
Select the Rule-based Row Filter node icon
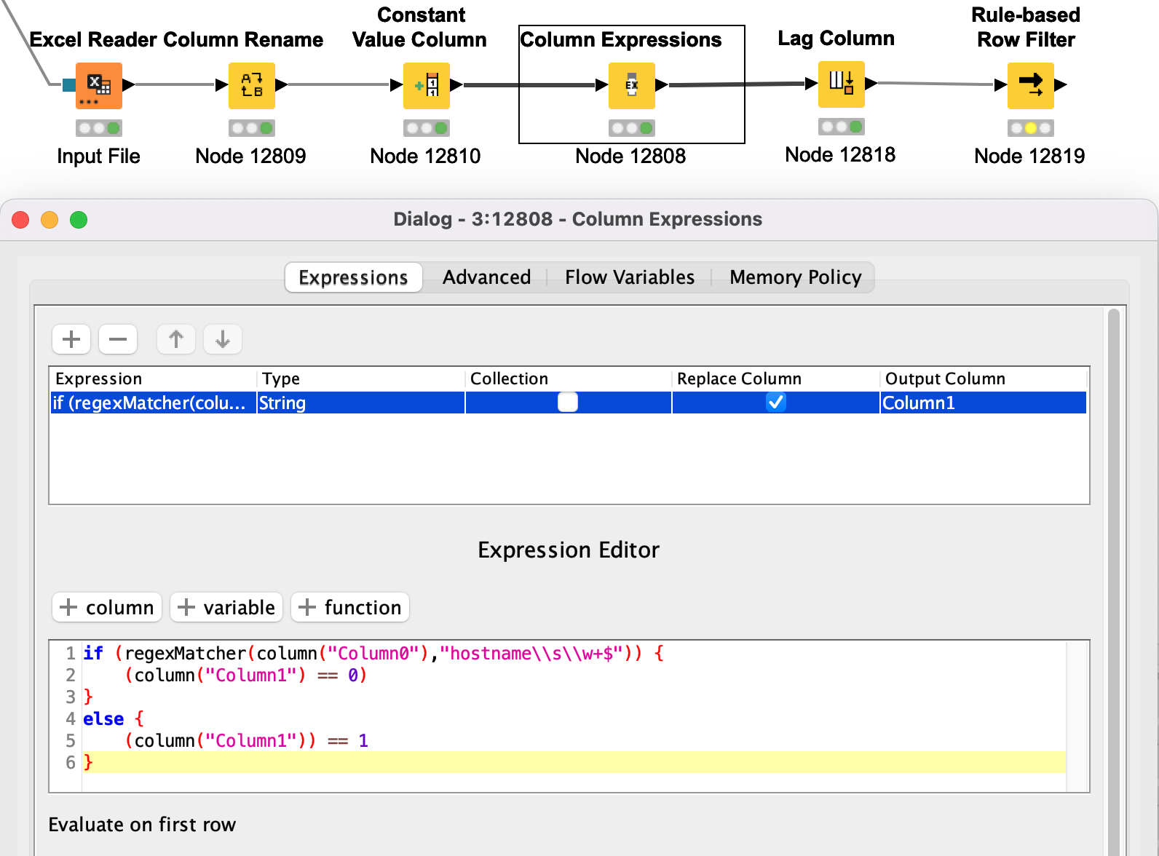[x=1030, y=85]
